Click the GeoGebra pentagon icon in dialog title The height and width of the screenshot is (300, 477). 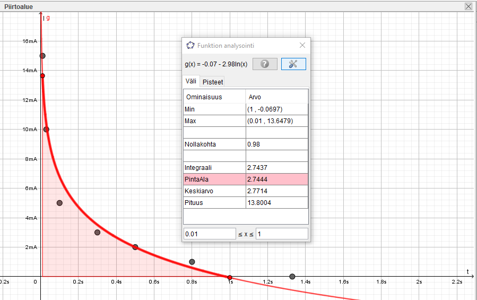190,46
